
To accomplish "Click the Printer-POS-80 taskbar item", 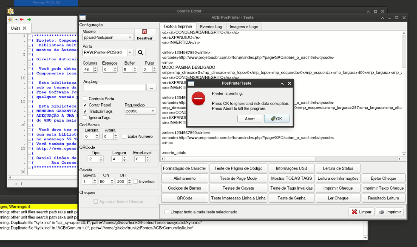I will (46, 3).
